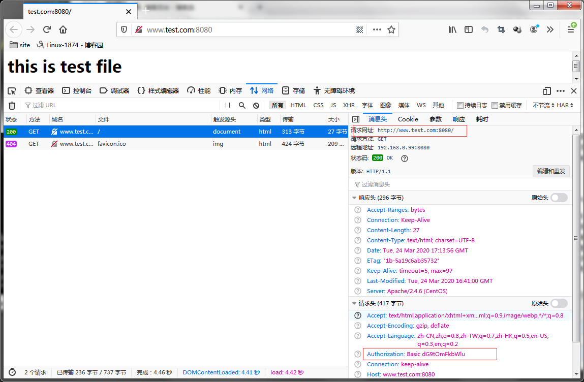Open the browser home page
The width and height of the screenshot is (584, 382).
click(x=63, y=29)
